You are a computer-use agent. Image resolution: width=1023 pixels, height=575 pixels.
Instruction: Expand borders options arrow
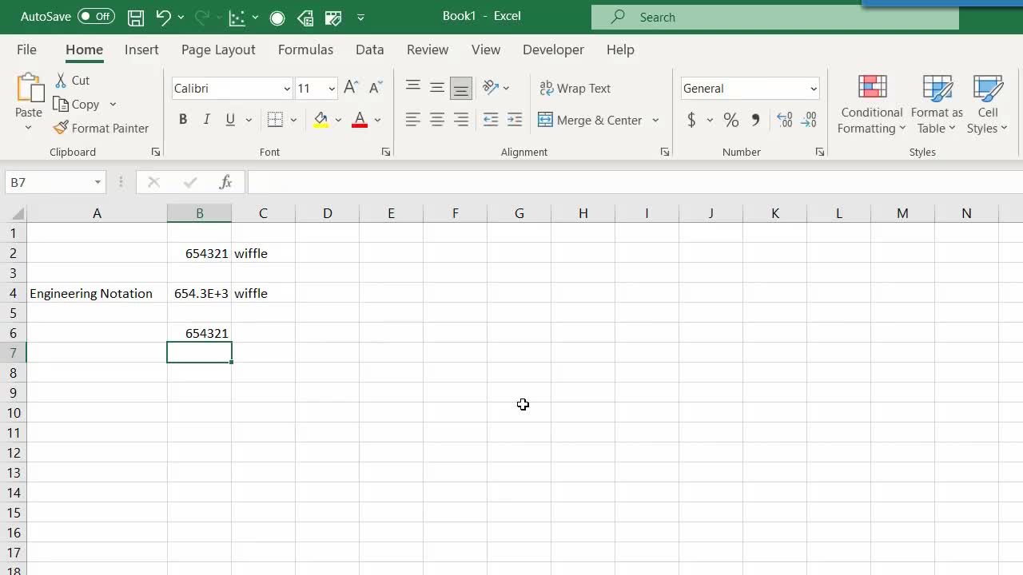click(x=293, y=120)
